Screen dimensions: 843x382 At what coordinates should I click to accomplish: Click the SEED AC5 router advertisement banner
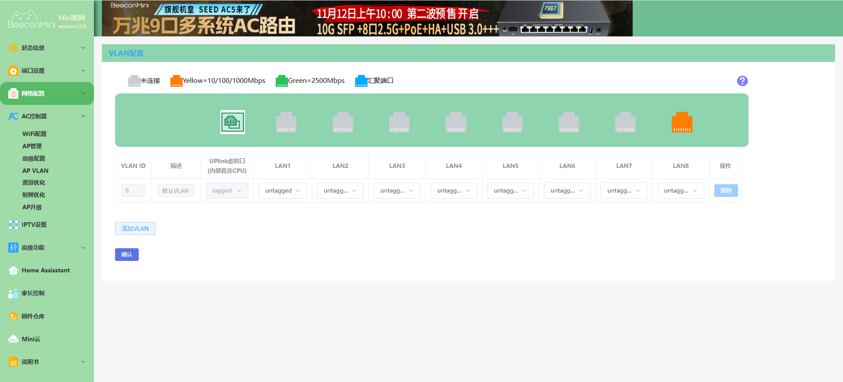coord(367,18)
